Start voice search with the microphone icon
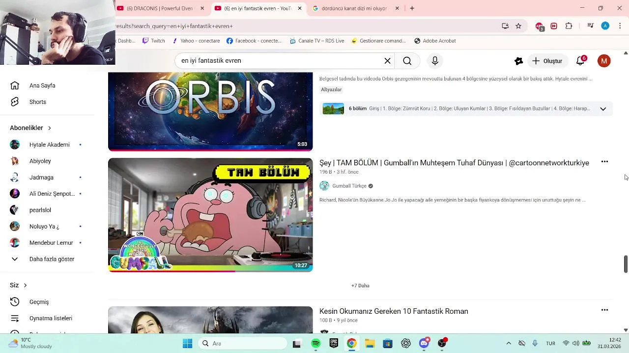The image size is (629, 353). [x=435, y=61]
